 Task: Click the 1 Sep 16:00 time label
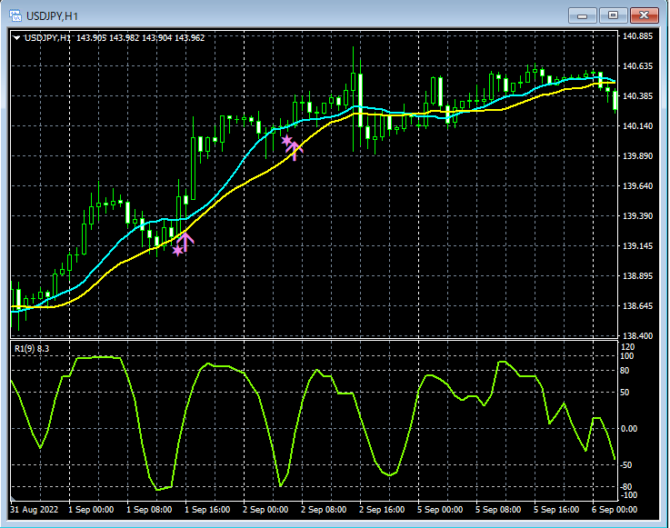pos(207,510)
